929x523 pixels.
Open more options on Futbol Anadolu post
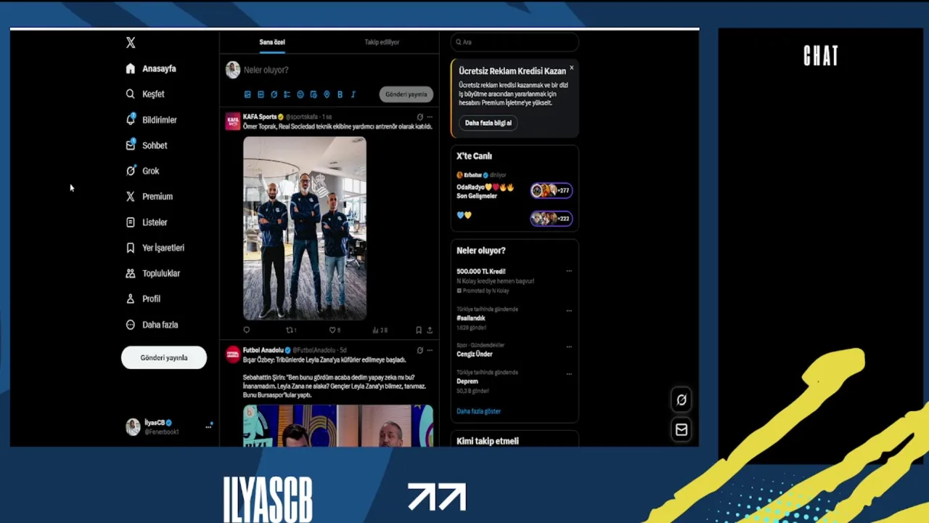[430, 350]
